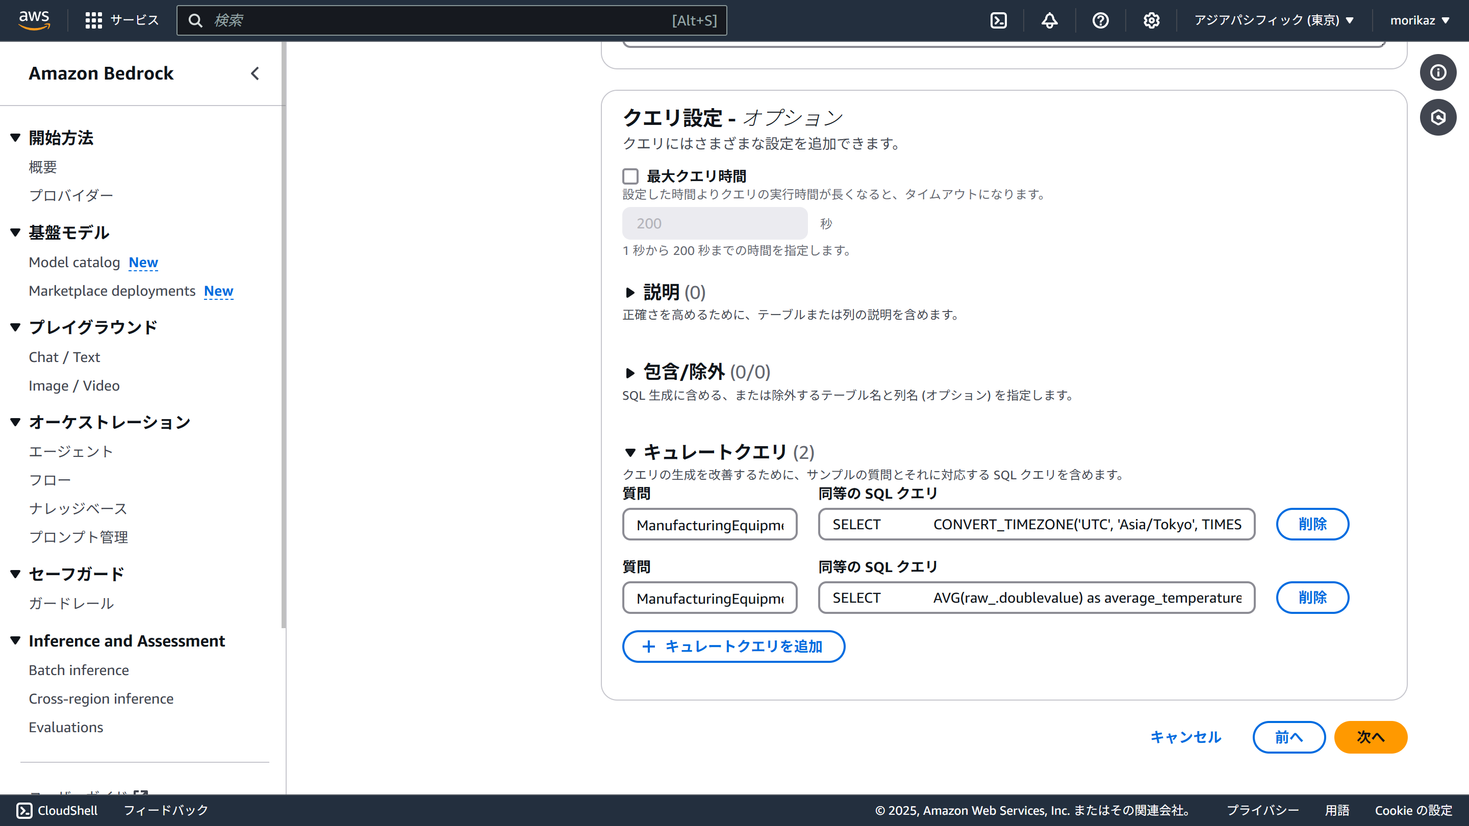This screenshot has width=1469, height=826.
Task: Collapse the キュレートクエリ (2) section
Action: (629, 453)
